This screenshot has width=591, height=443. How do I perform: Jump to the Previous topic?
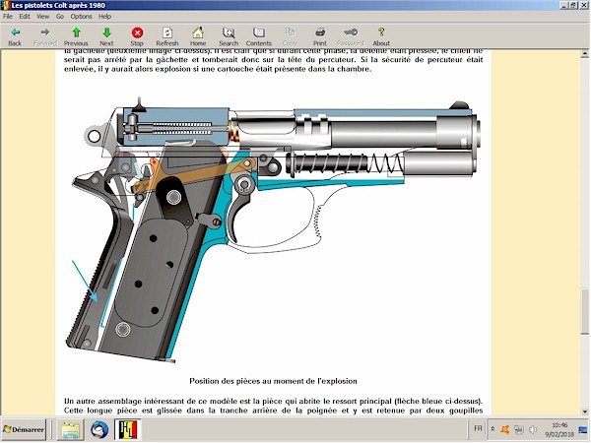pos(76,36)
